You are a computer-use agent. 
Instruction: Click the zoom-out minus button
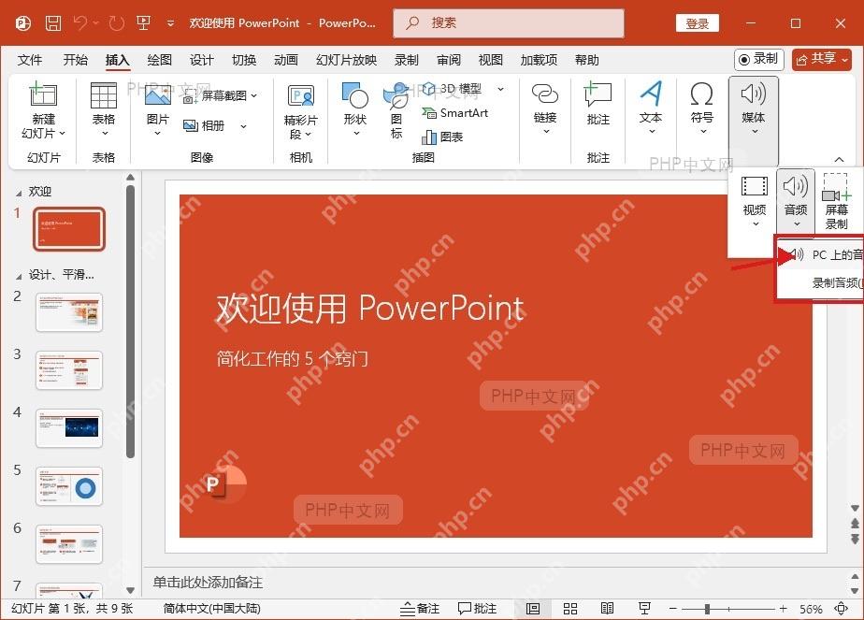pyautogui.click(x=673, y=609)
